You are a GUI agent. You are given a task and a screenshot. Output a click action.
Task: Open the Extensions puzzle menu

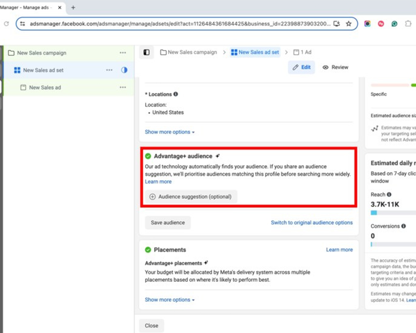[408, 24]
